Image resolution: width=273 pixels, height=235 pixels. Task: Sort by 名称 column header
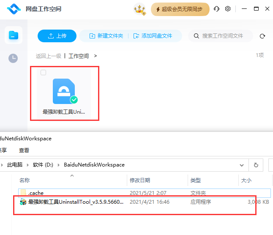click(x=25, y=180)
